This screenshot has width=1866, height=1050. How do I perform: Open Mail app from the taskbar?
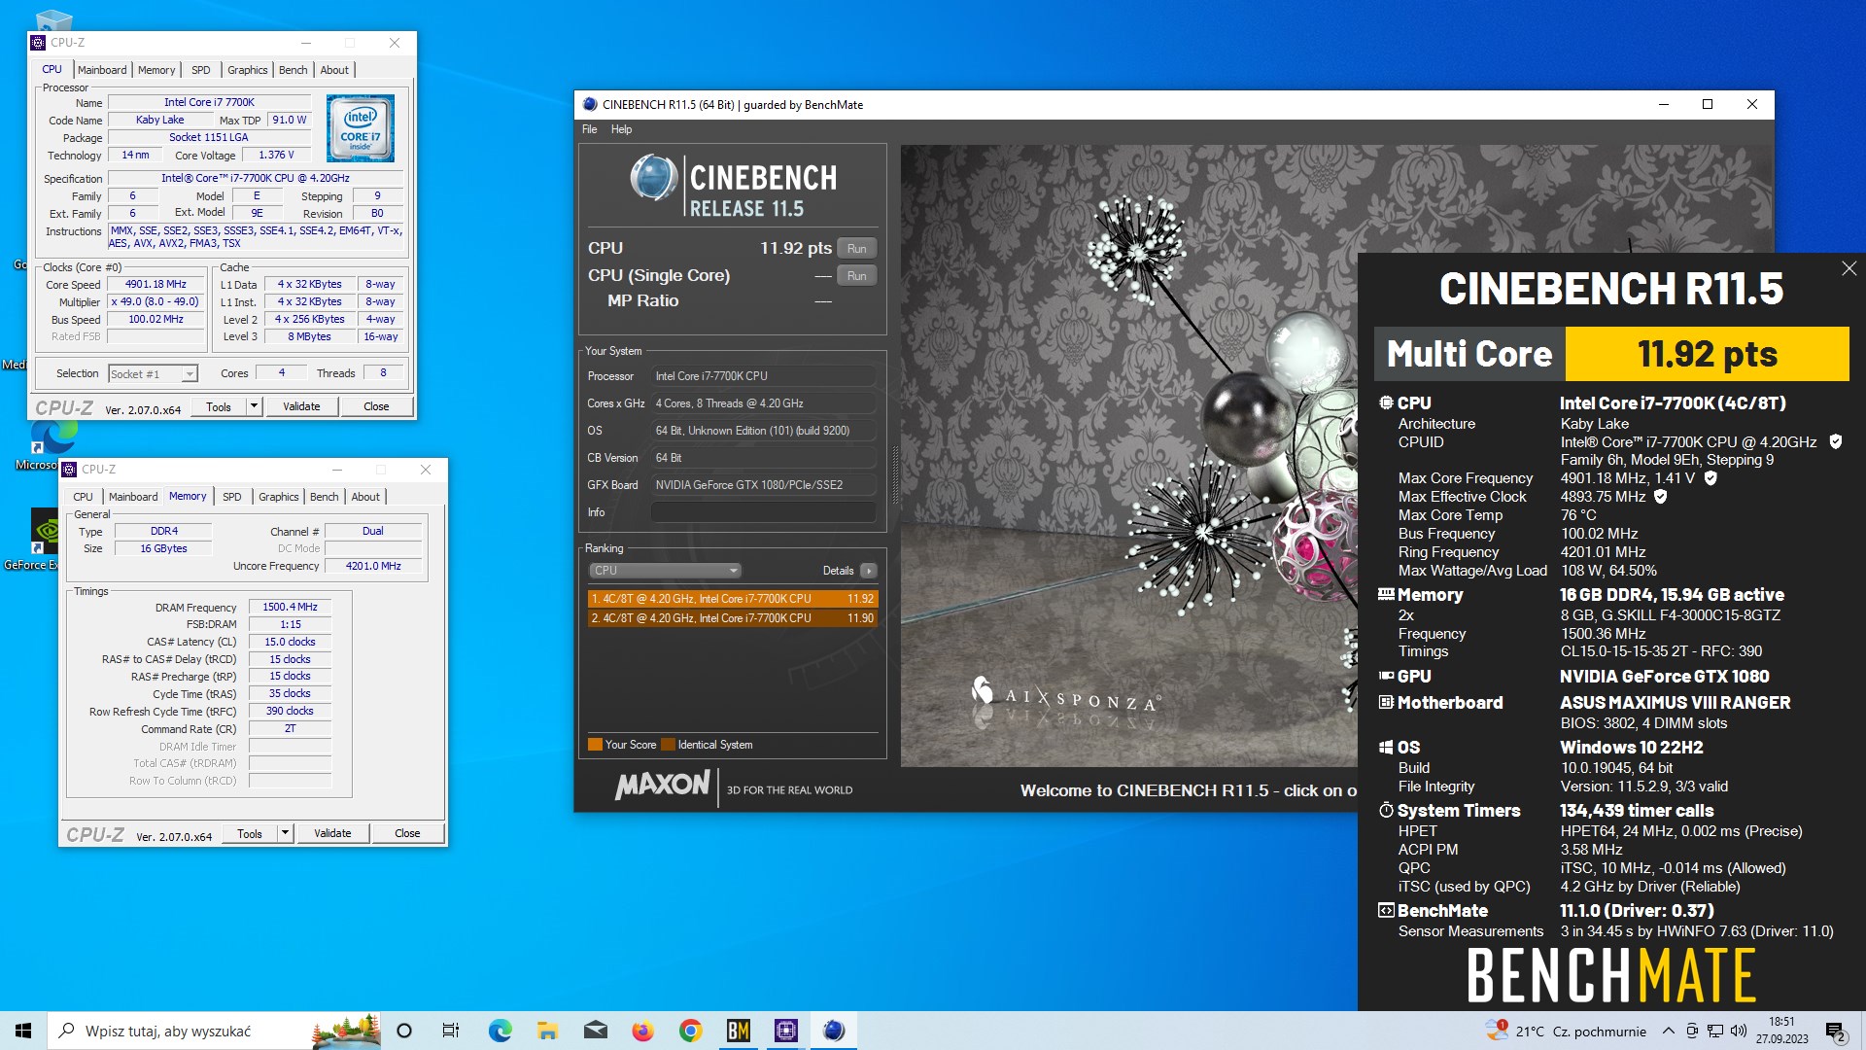595,1031
